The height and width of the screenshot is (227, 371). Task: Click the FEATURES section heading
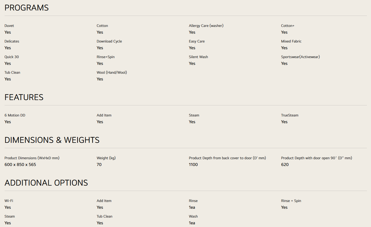(x=24, y=97)
